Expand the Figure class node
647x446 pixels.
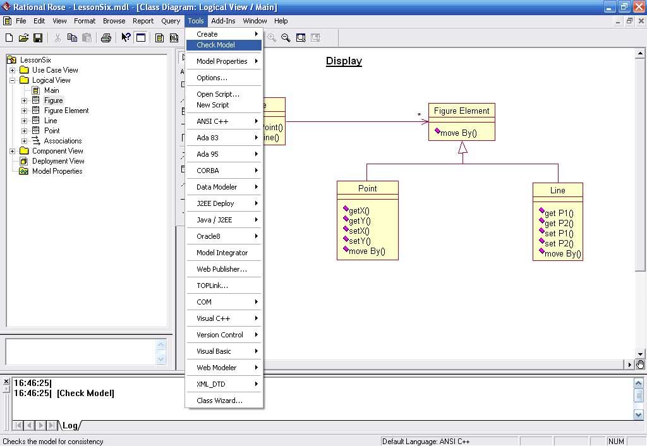(x=25, y=100)
